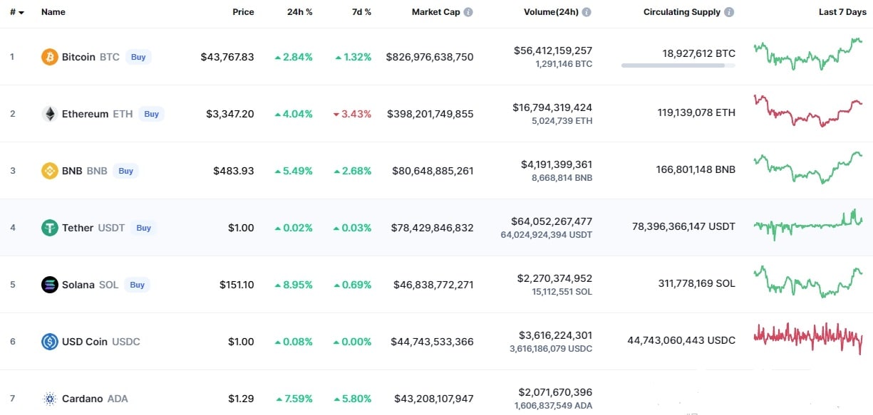The width and height of the screenshot is (873, 415).
Task: Sort the table by 24h % column
Action: click(299, 12)
